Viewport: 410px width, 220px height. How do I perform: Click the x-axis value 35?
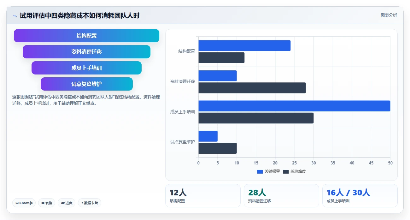pyautogui.click(x=333, y=163)
